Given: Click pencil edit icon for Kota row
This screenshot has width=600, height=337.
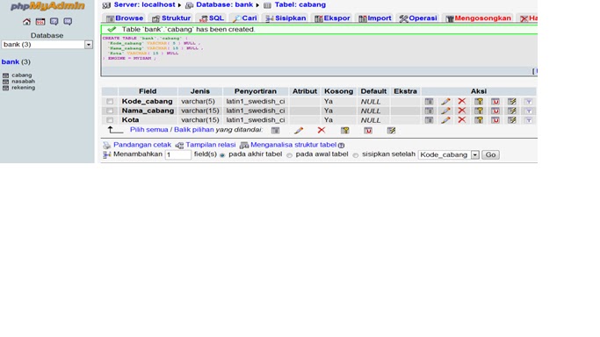Looking at the screenshot, I should [x=445, y=120].
